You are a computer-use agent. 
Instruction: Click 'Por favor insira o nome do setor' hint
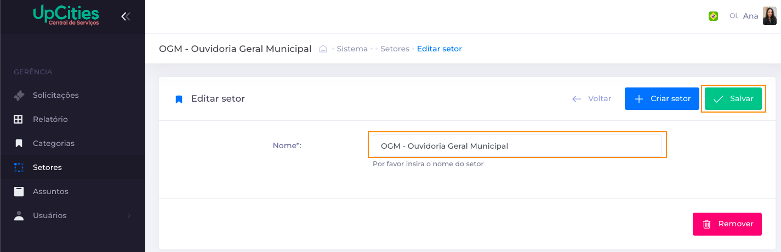tap(428, 163)
